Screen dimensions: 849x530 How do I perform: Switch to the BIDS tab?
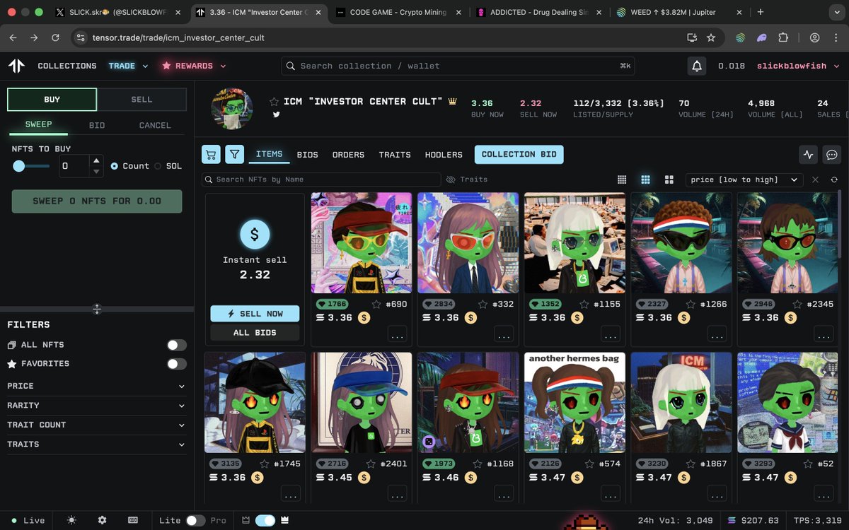tap(307, 155)
